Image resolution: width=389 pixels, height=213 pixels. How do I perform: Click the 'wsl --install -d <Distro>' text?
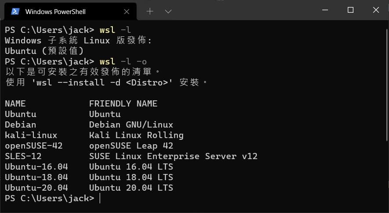102,82
